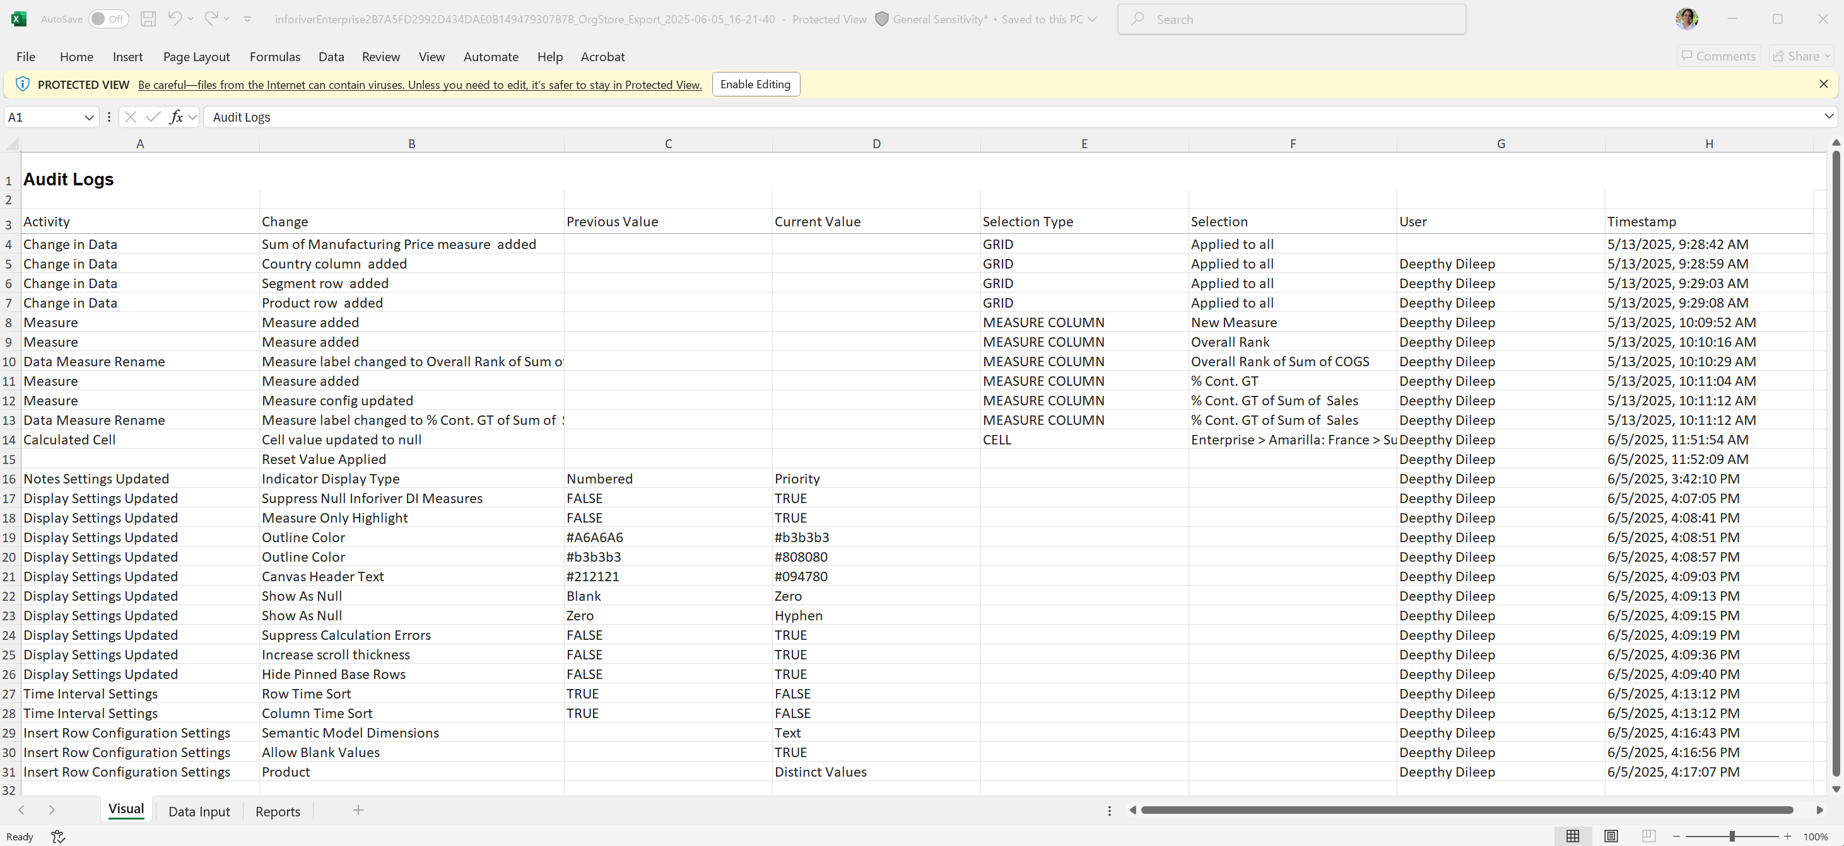This screenshot has width=1844, height=846.
Task: Click the Save icon in title bar
Action: tap(148, 20)
